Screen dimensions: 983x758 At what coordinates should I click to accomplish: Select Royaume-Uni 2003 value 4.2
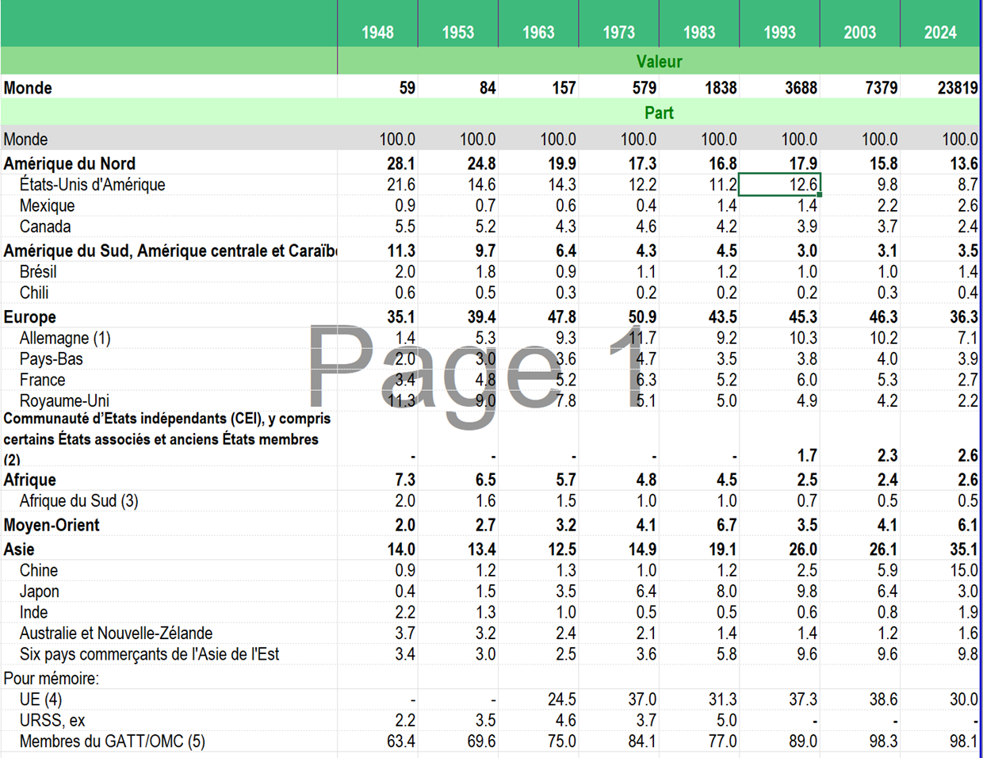click(886, 401)
